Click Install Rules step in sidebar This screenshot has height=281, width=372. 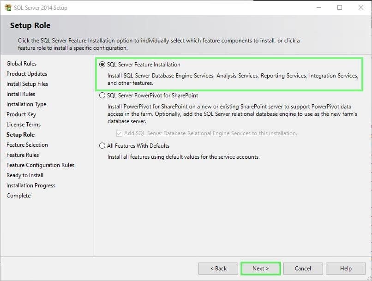21,94
